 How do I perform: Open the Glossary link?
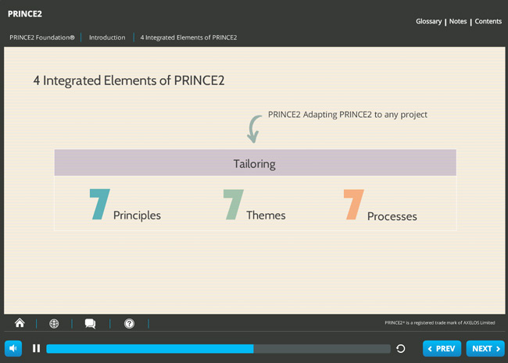(428, 21)
